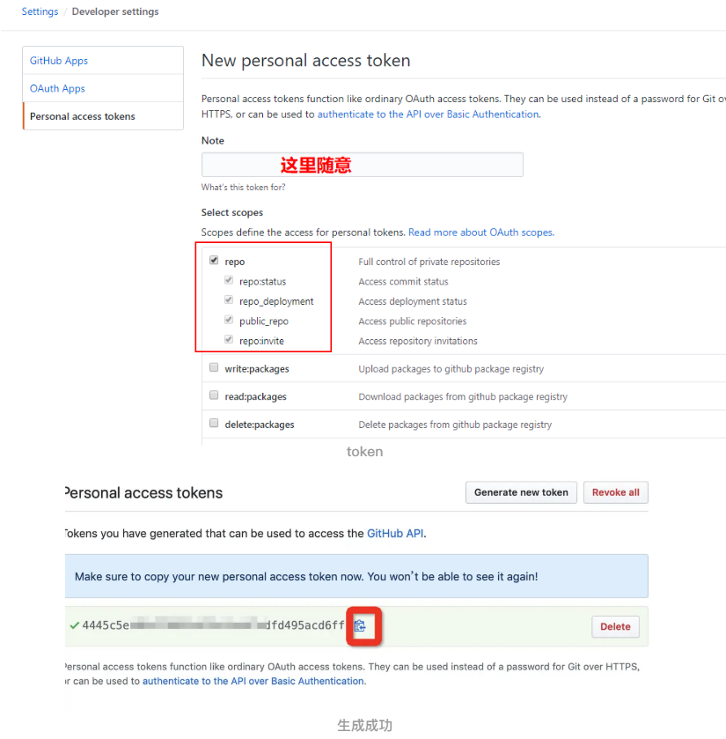
Task: Open the GitHub API link
Action: coord(395,534)
